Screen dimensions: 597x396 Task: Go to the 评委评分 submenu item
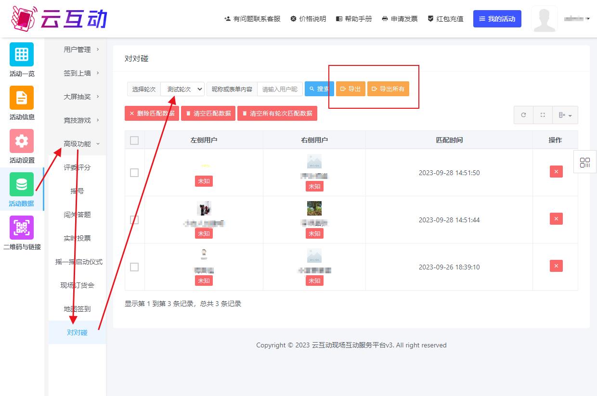coord(77,167)
